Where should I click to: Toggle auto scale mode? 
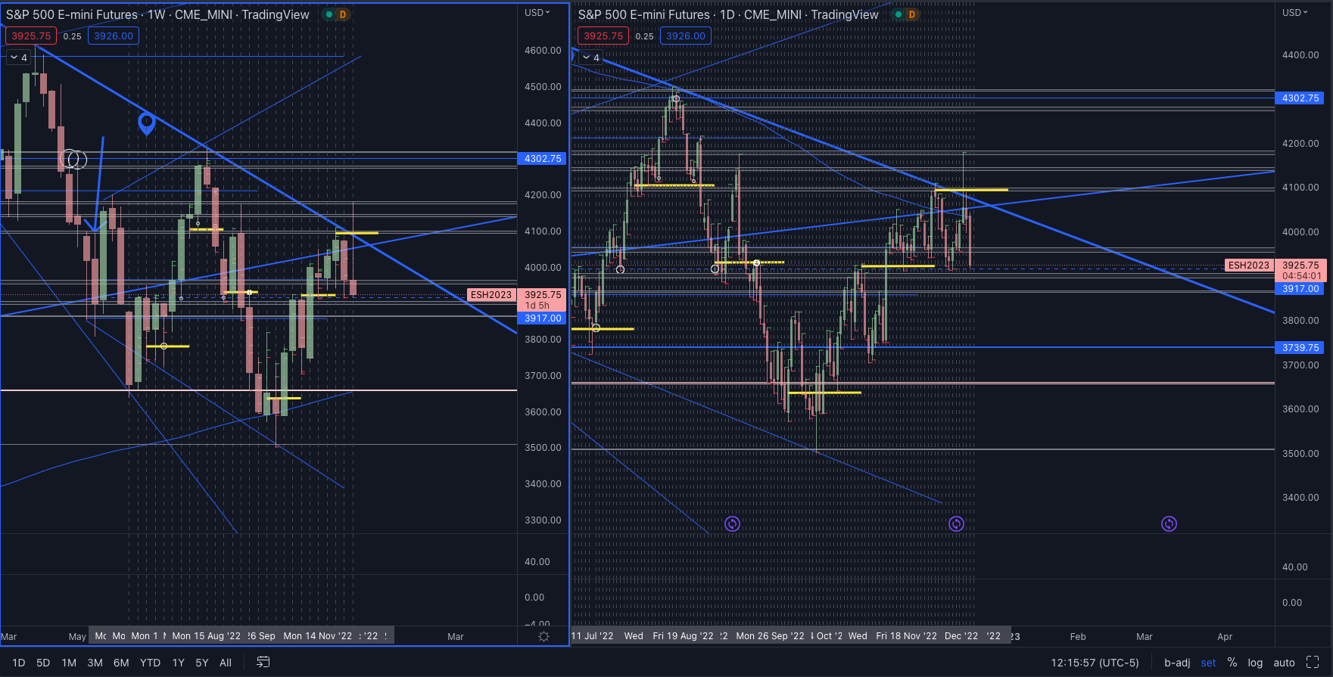(x=1284, y=663)
